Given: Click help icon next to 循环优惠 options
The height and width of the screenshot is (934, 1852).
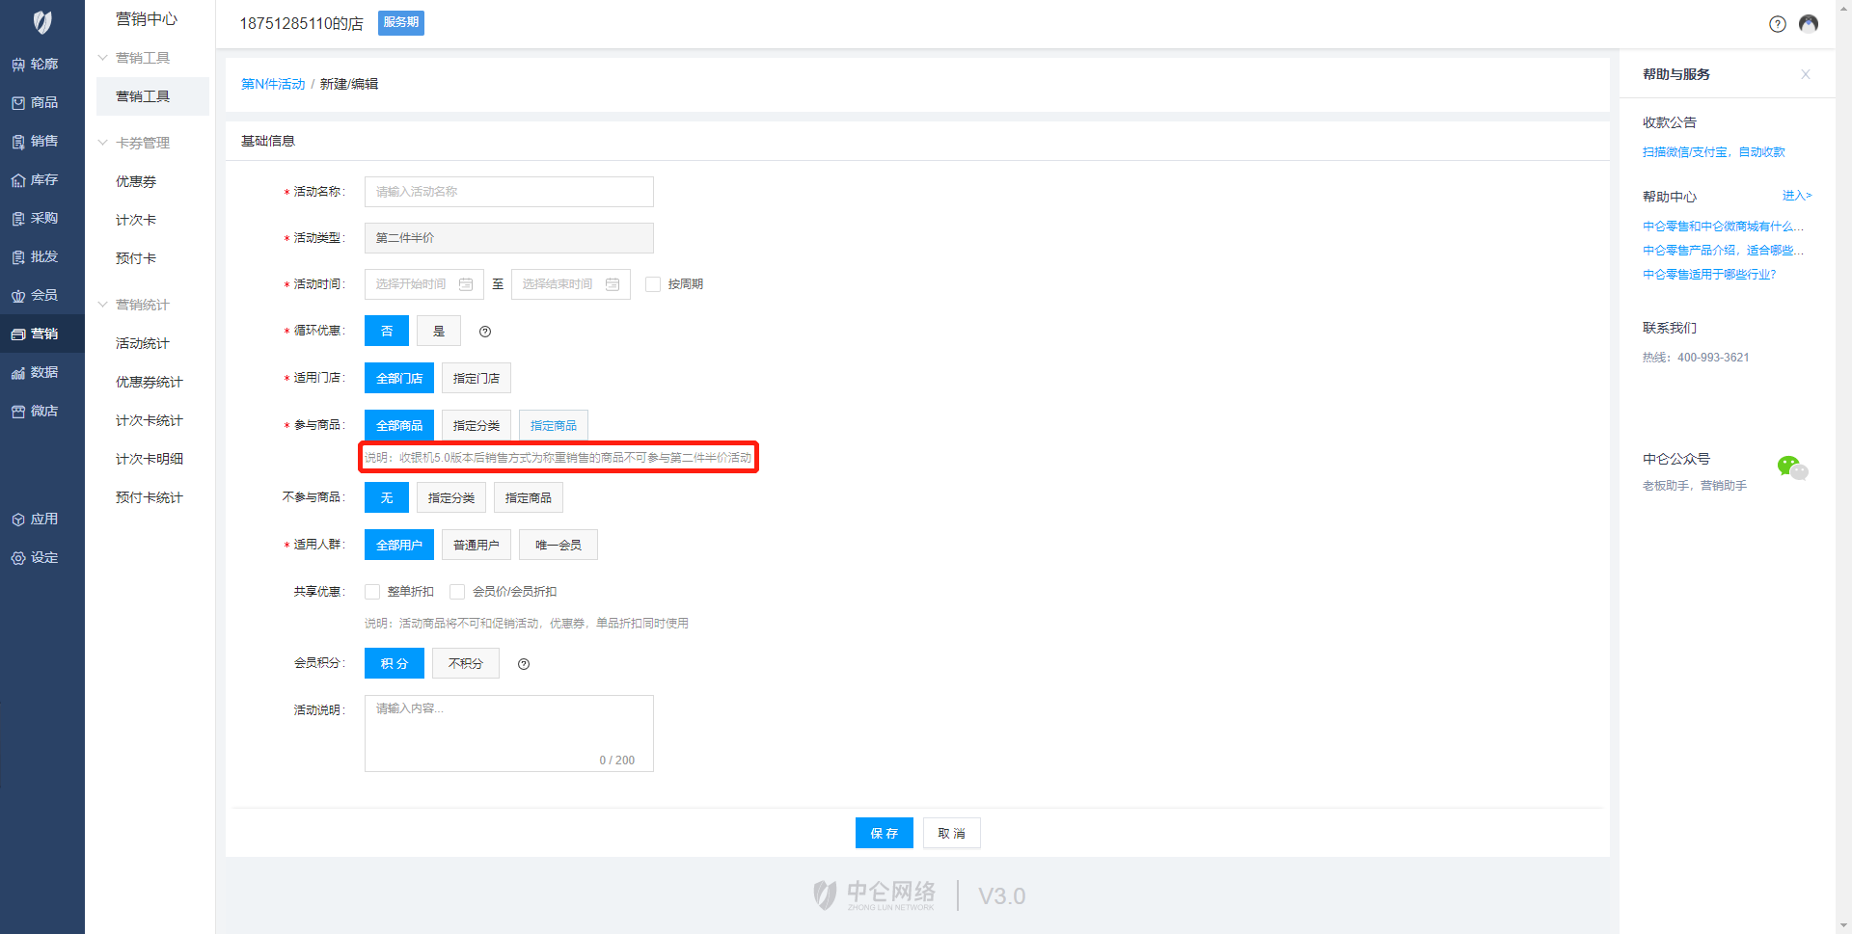Looking at the screenshot, I should tap(485, 332).
